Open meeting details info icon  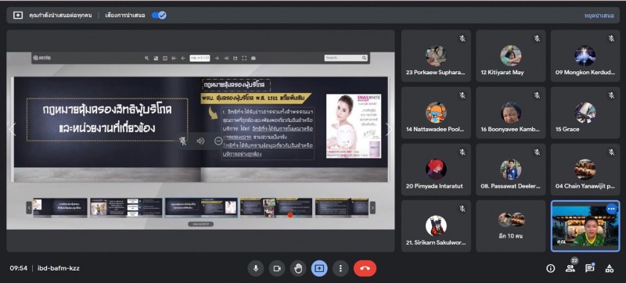coord(551,269)
